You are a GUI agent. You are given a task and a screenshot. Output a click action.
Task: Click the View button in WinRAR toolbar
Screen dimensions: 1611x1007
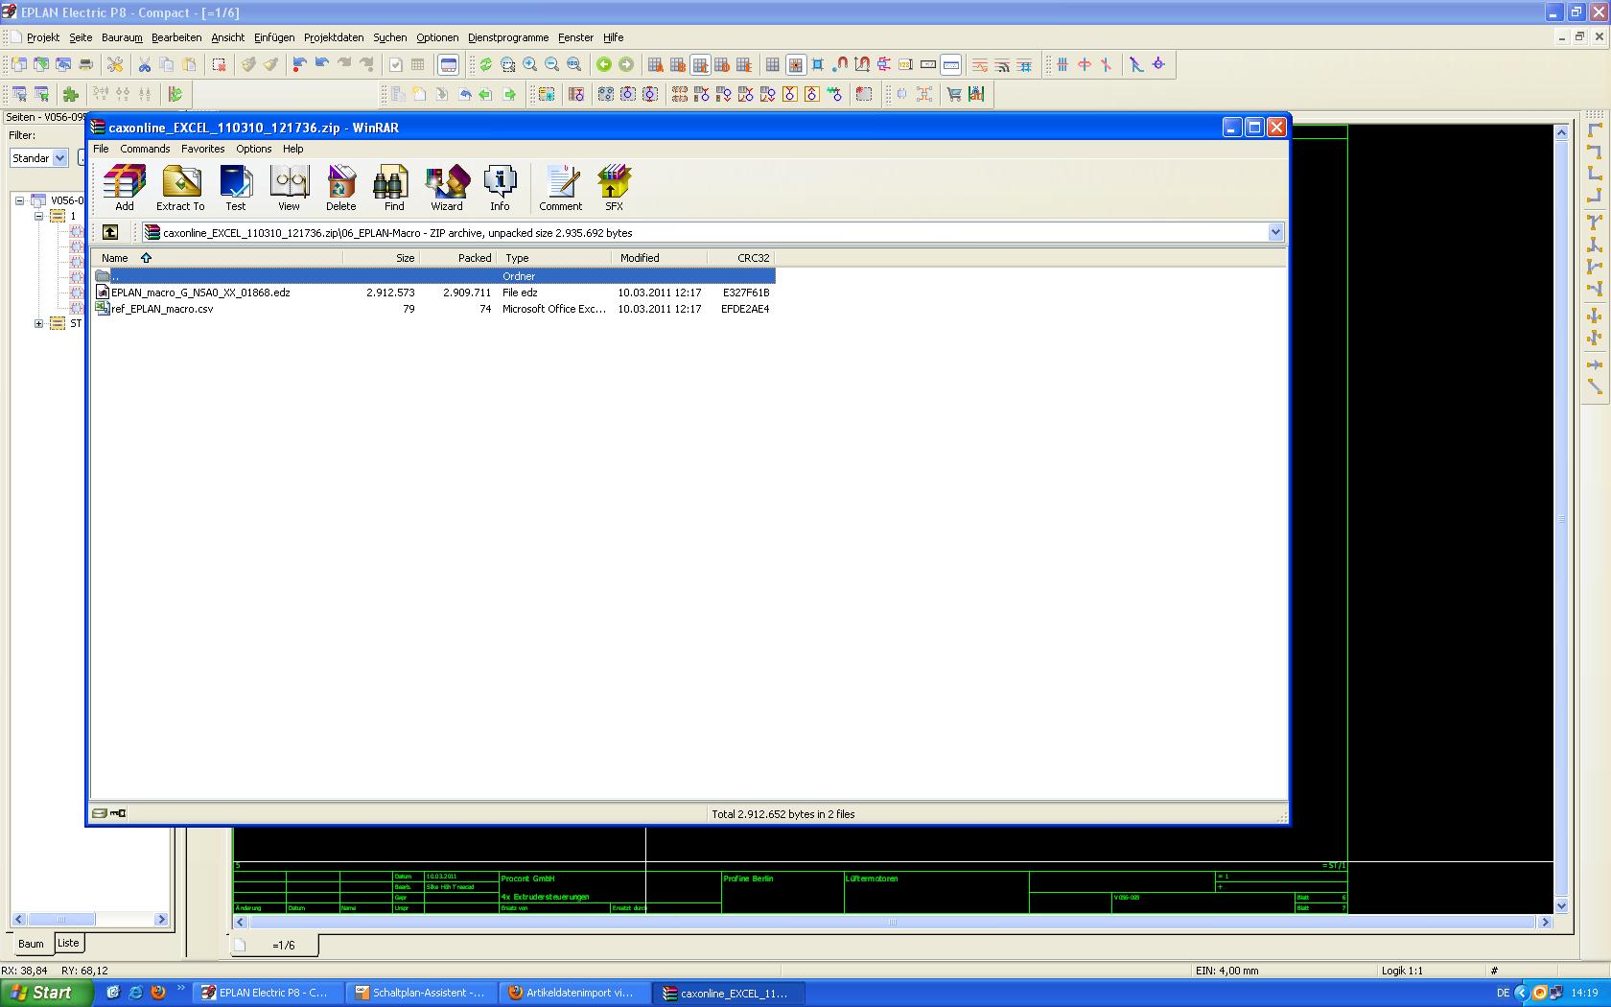point(289,188)
